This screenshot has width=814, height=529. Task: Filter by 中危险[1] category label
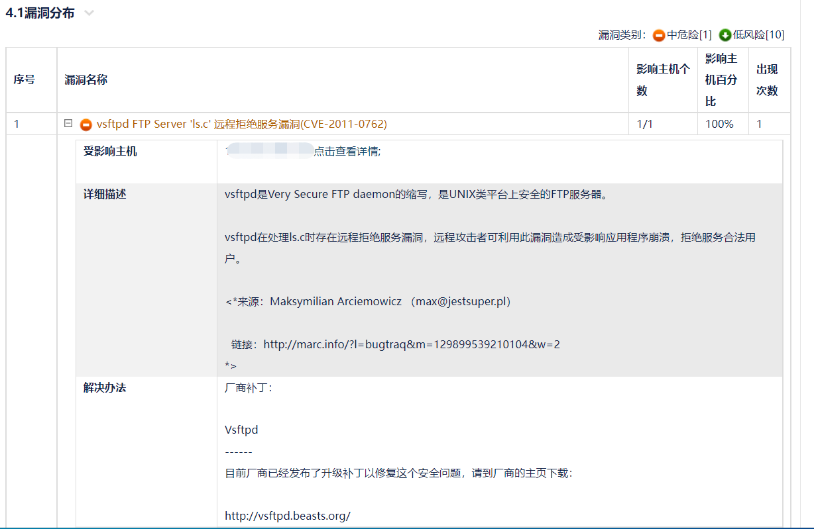[x=689, y=35]
